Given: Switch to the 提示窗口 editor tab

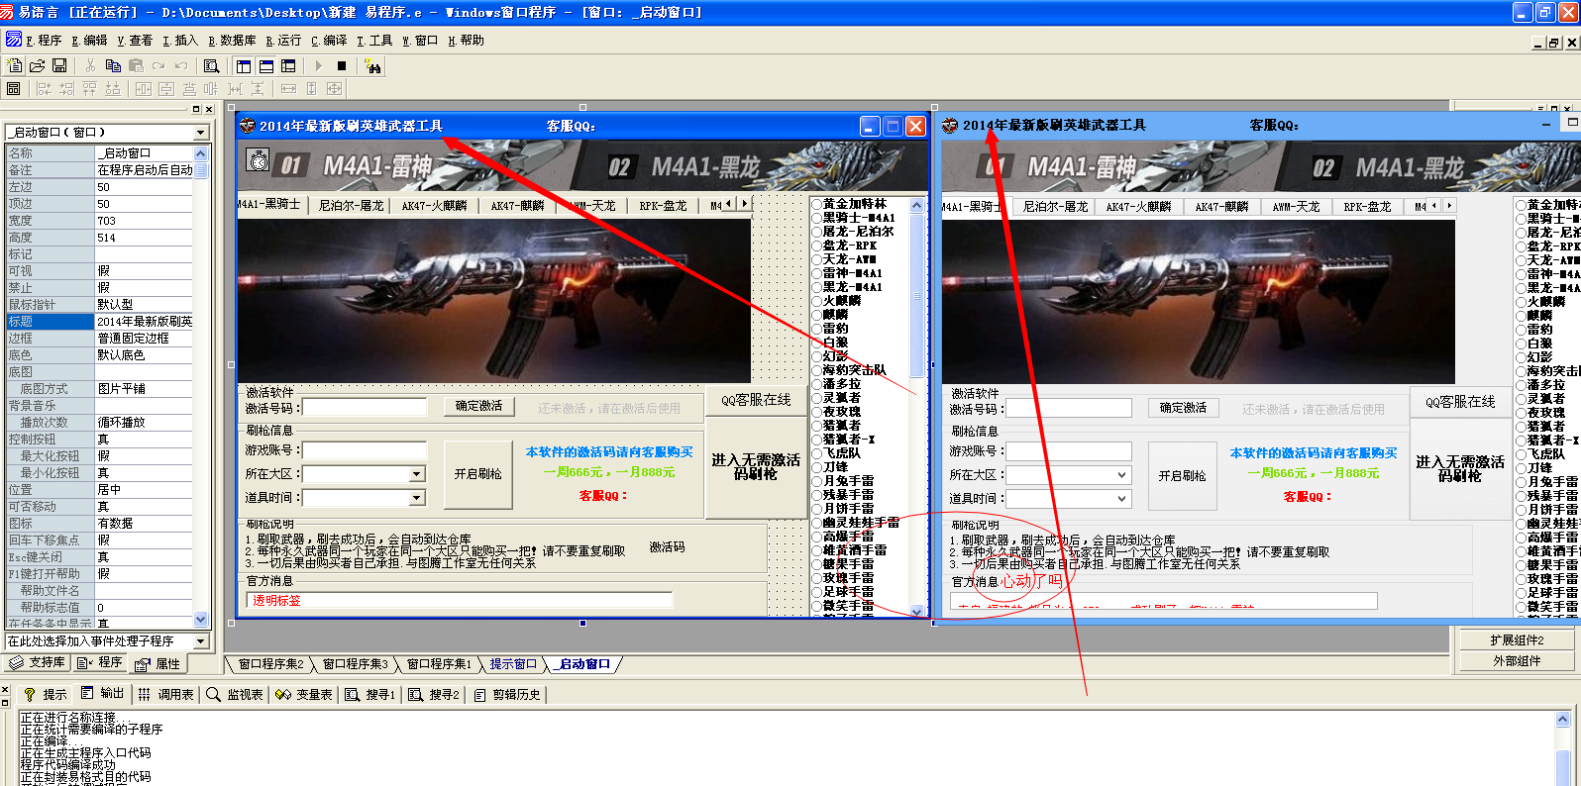Looking at the screenshot, I should (513, 664).
